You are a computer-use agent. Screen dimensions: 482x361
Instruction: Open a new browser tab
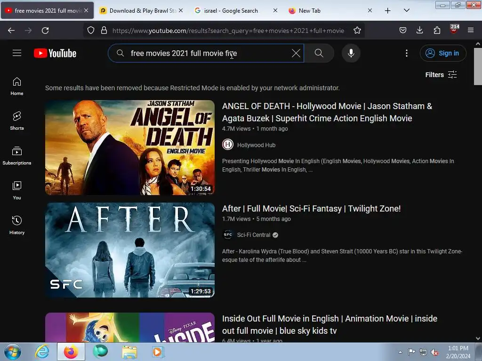(x=388, y=11)
